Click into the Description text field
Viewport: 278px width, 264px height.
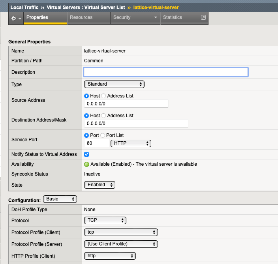pyautogui.click(x=165, y=72)
